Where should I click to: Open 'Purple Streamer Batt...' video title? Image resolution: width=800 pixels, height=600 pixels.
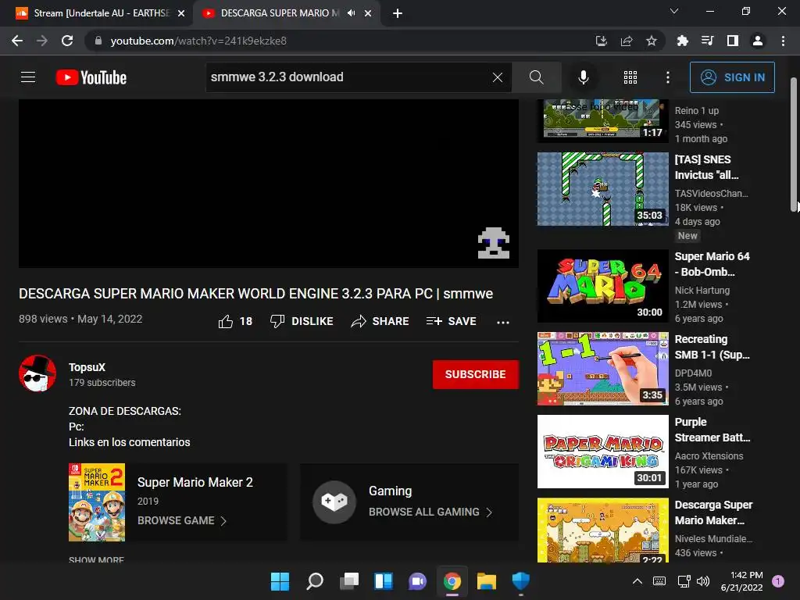click(x=712, y=430)
